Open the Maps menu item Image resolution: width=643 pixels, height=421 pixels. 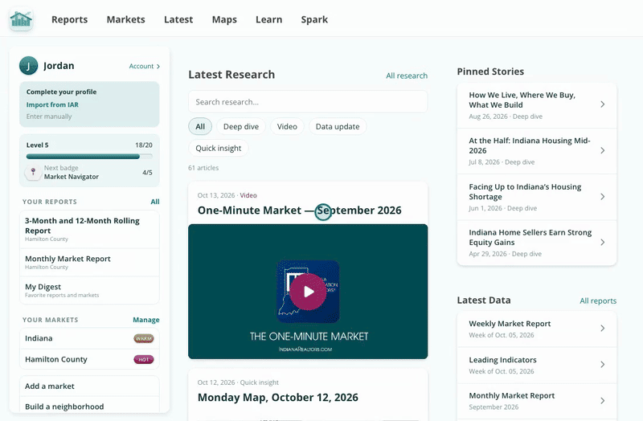pos(224,19)
